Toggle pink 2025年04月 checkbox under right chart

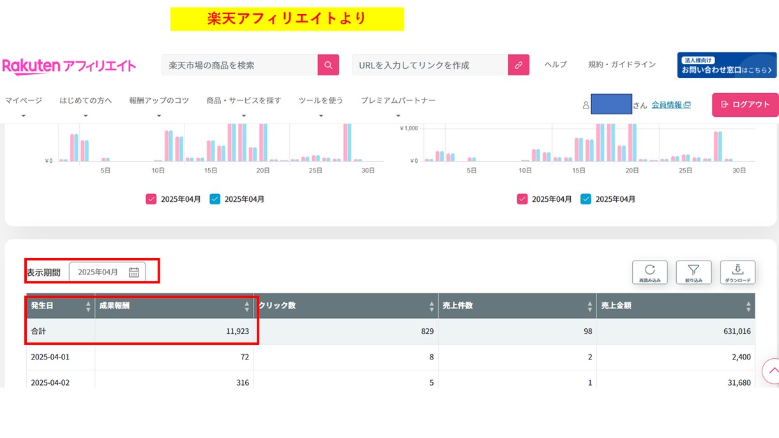[522, 199]
